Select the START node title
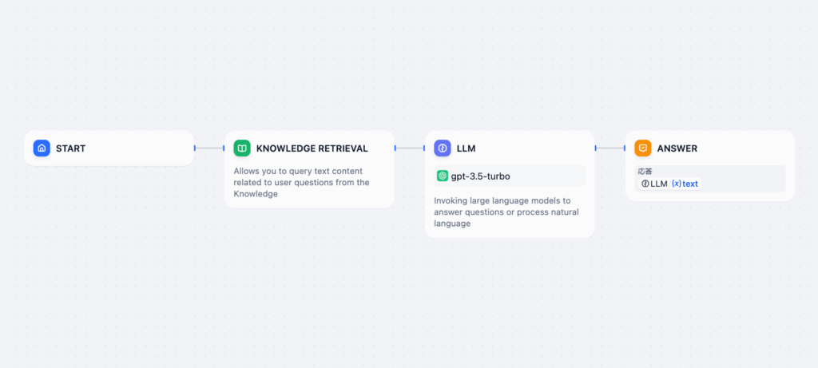The width and height of the screenshot is (818, 368). pos(70,148)
